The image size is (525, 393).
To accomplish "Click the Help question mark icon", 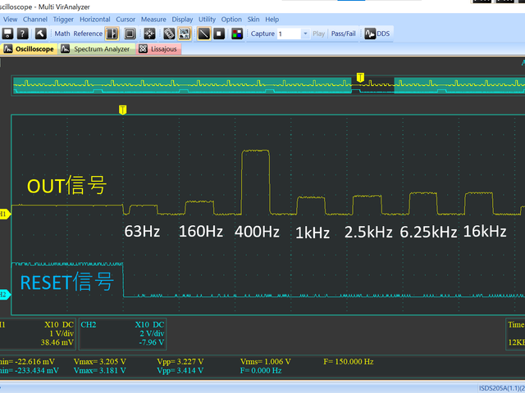I will 23,34.
